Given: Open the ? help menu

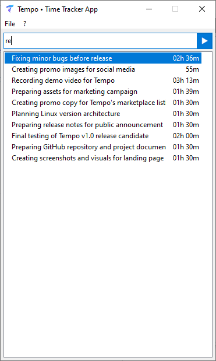Looking at the screenshot, I should tap(25, 24).
